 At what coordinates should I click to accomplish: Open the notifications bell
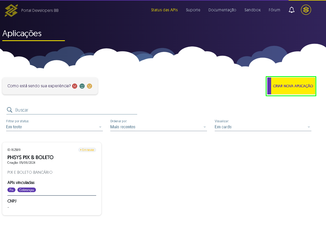[291, 10]
